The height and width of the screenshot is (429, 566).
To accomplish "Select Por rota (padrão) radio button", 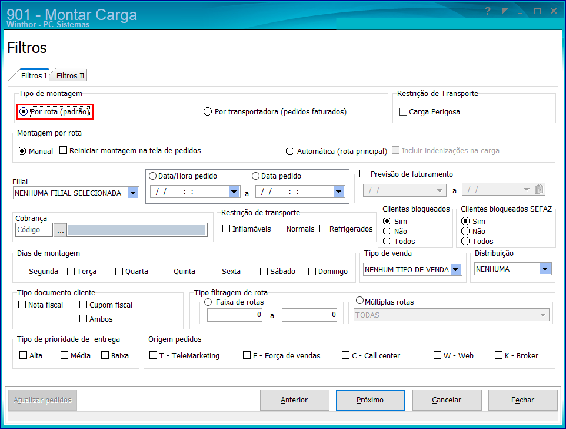I will [x=24, y=112].
